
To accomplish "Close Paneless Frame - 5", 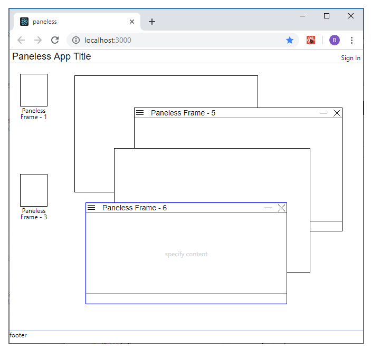I will pos(337,113).
